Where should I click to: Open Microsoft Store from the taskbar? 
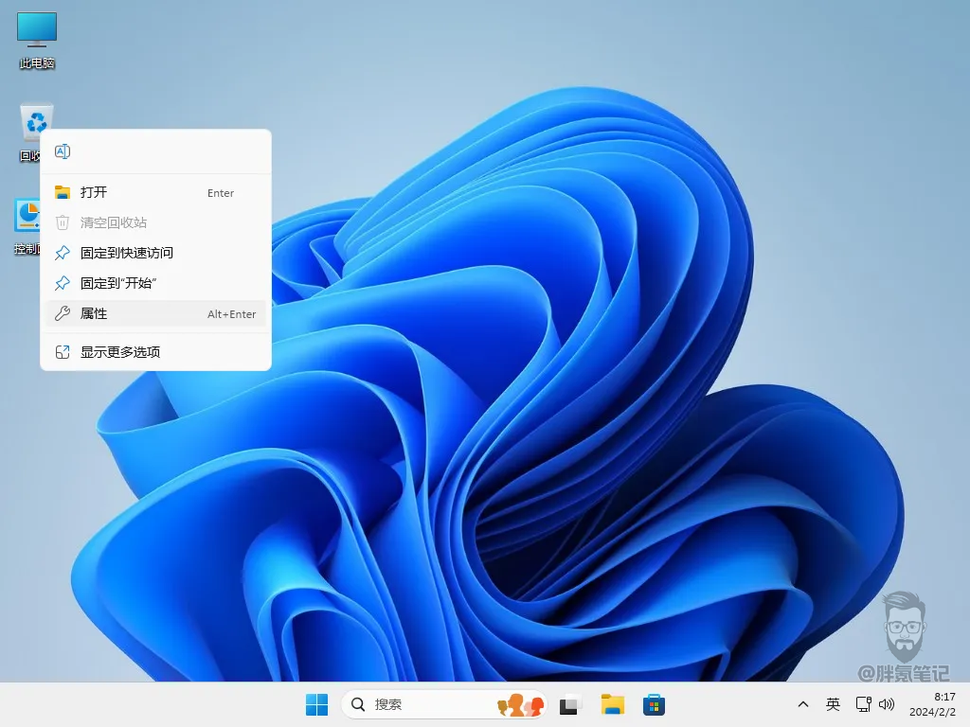click(654, 704)
